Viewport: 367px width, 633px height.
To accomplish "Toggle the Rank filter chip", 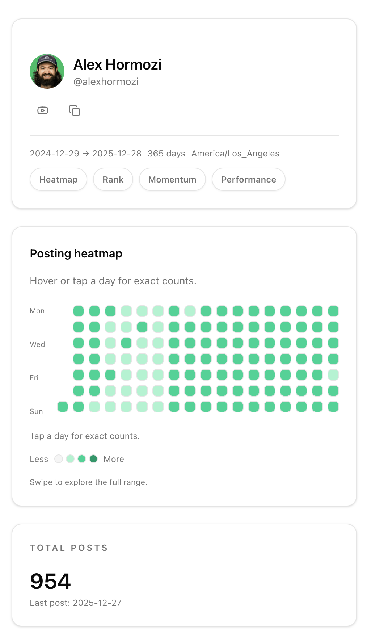I will 113,179.
